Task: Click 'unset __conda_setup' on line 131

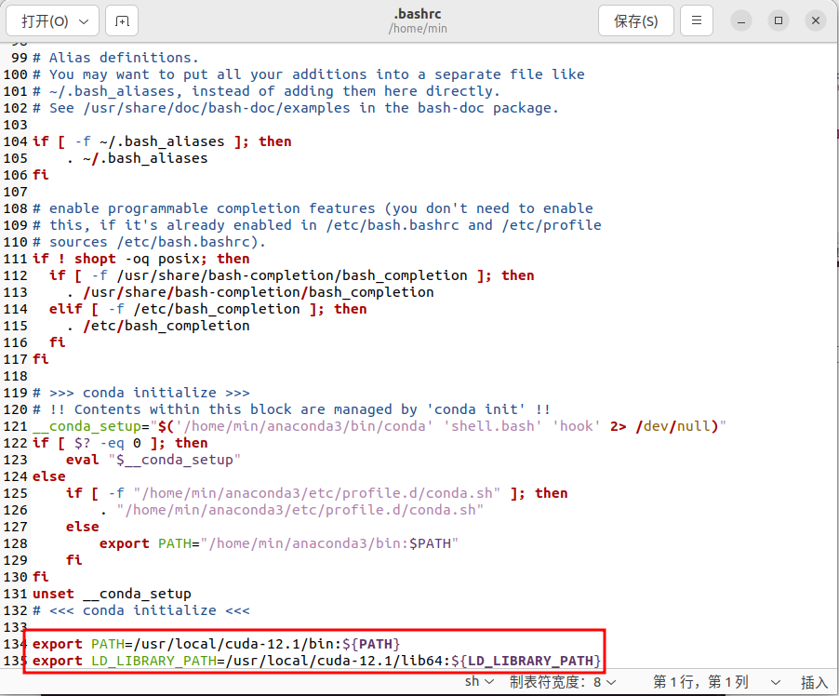Action: click(112, 594)
